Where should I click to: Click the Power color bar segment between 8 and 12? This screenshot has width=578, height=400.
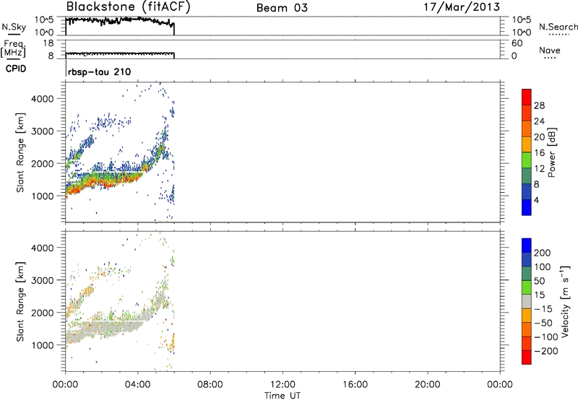click(527, 175)
